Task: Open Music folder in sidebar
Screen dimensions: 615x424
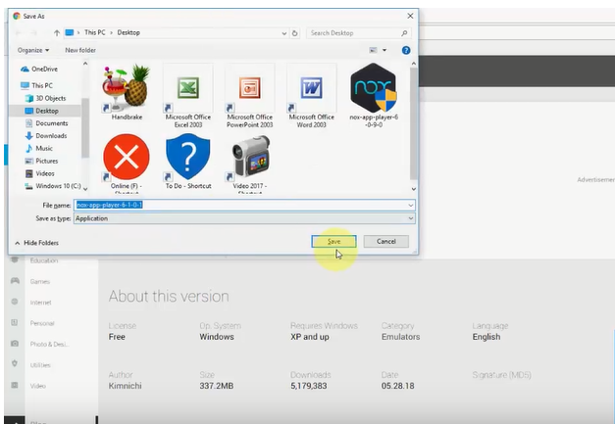Action: pyautogui.click(x=39, y=149)
